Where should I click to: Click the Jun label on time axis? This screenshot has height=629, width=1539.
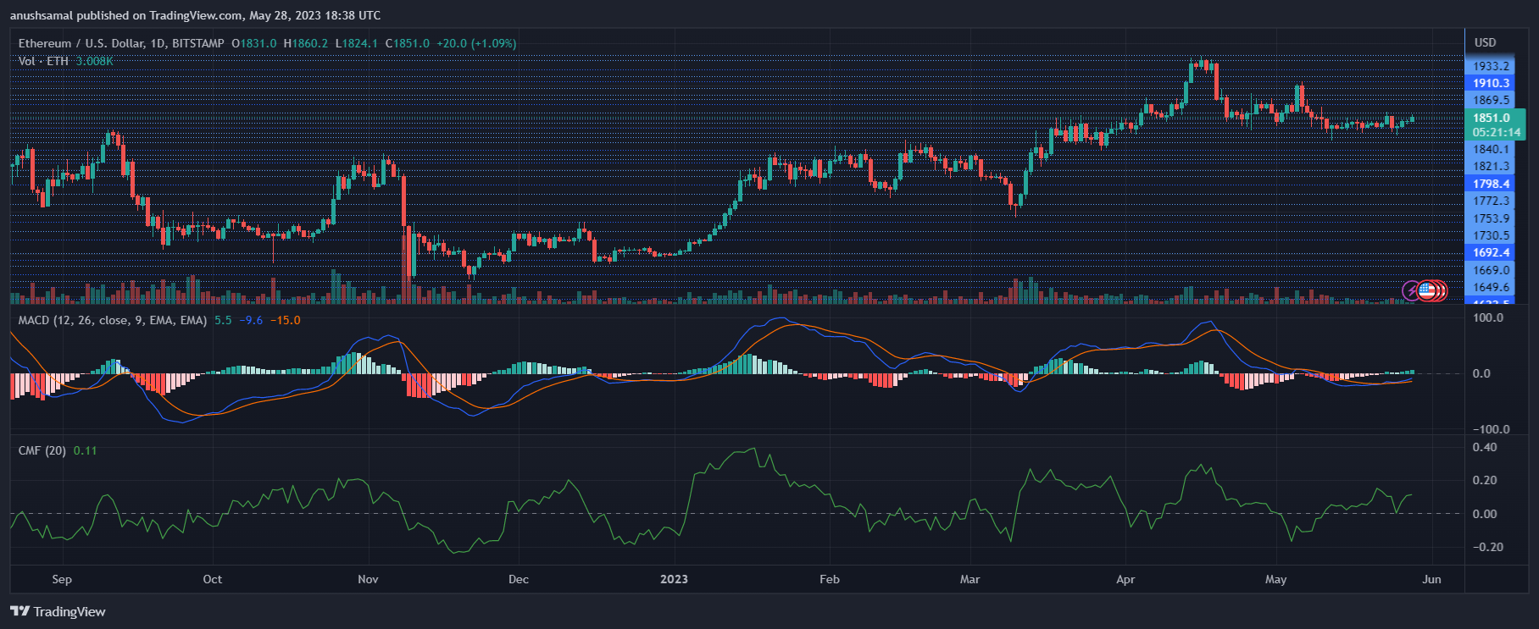pyautogui.click(x=1431, y=579)
